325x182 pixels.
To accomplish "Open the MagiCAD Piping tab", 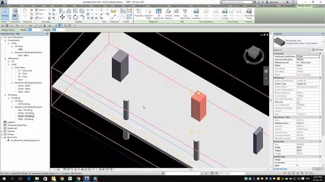I will 200,6.
